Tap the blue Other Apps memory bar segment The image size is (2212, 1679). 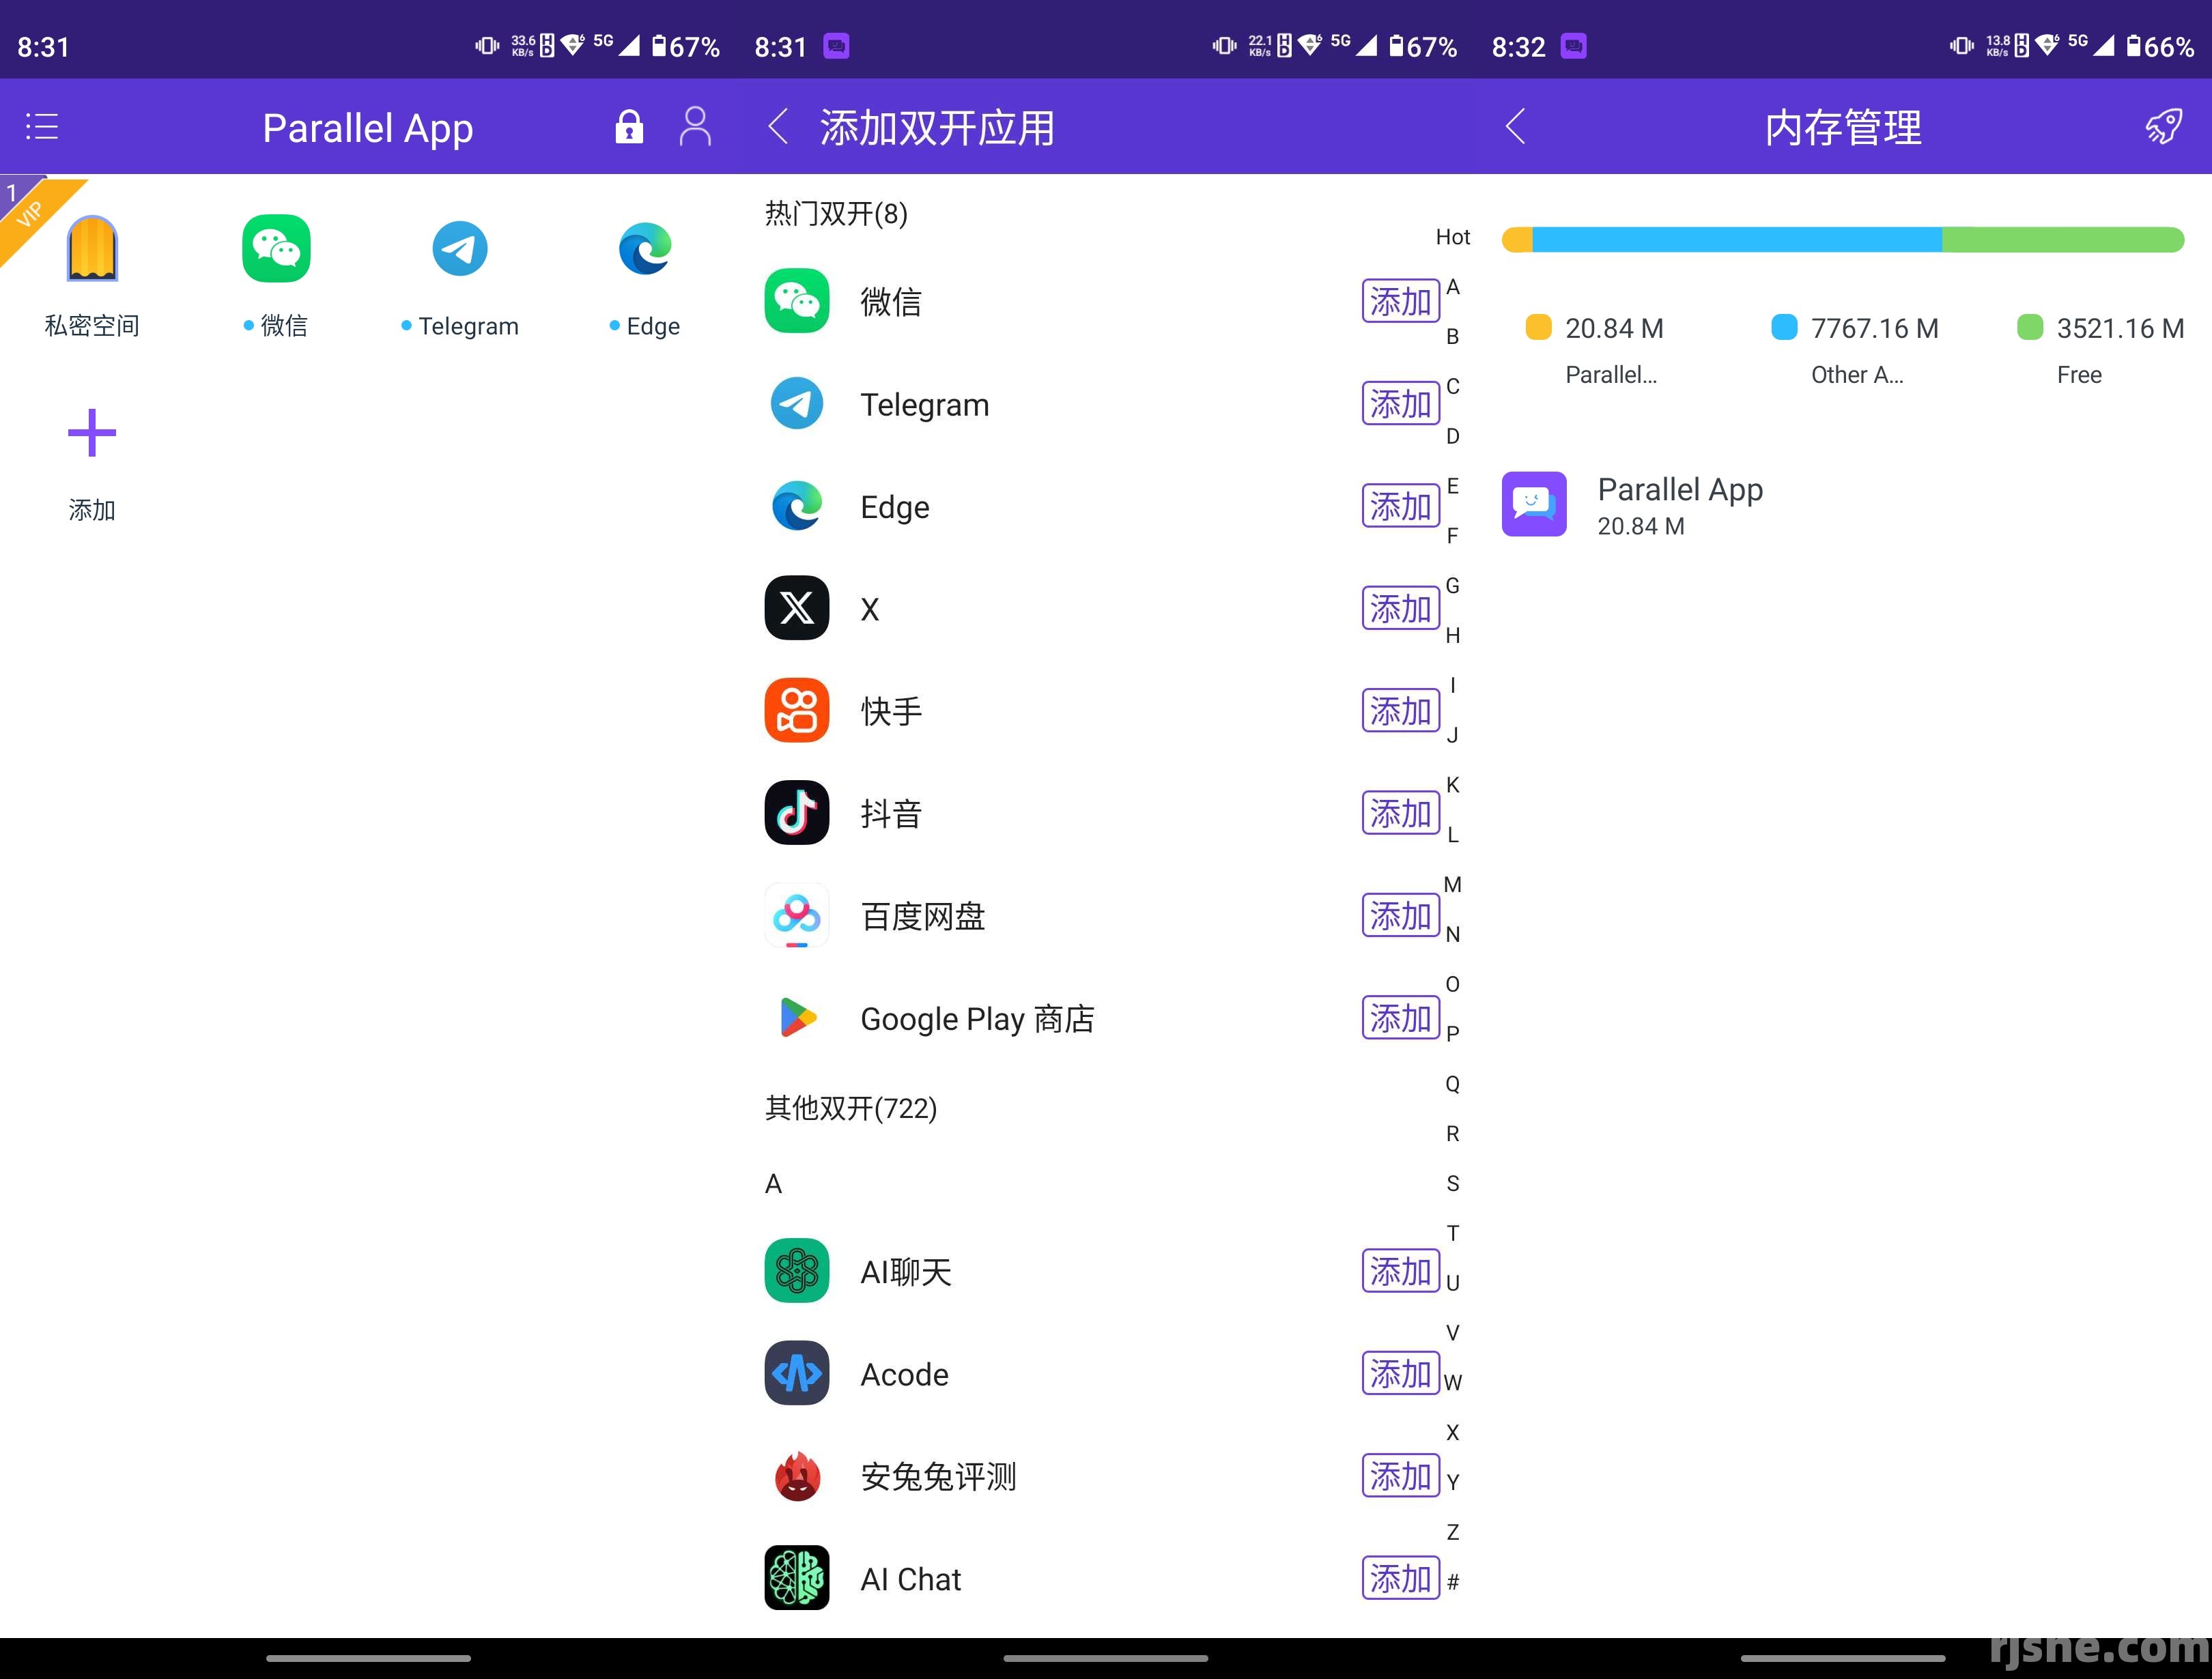pyautogui.click(x=1737, y=239)
